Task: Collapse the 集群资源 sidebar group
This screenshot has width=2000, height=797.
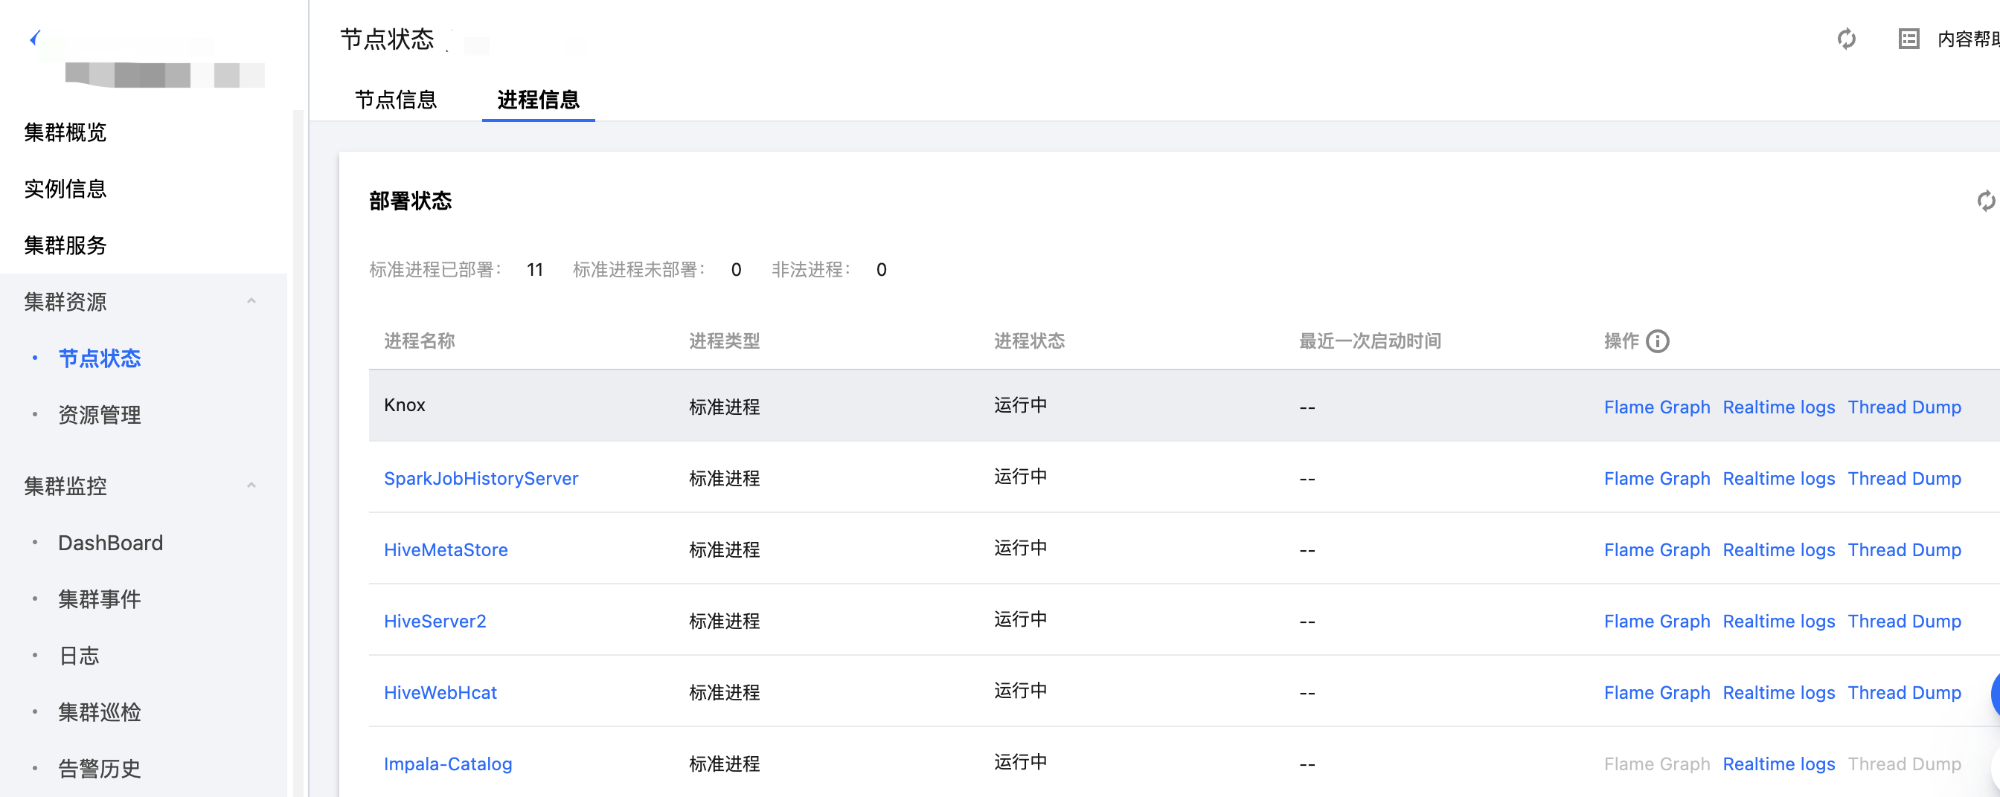Action: coord(251,302)
